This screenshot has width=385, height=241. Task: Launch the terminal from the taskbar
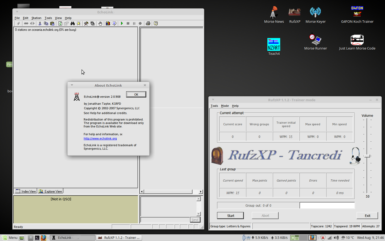[37, 238]
